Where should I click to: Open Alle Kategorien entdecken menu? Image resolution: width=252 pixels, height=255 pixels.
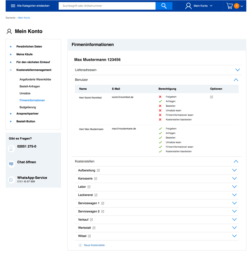pyautogui.click(x=30, y=6)
